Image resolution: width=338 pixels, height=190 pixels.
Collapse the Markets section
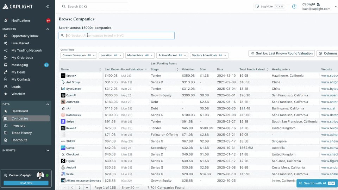tap(48, 29)
